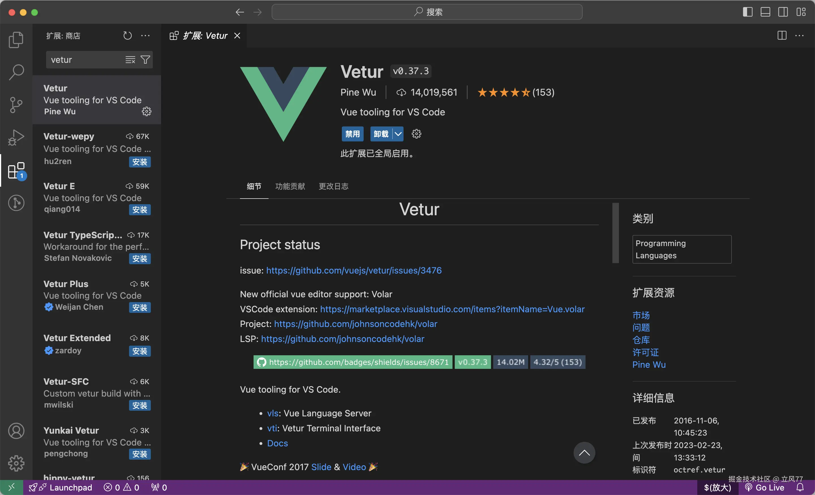Viewport: 815px width, 495px height.
Task: Open editor more actions menu
Action: [799, 35]
